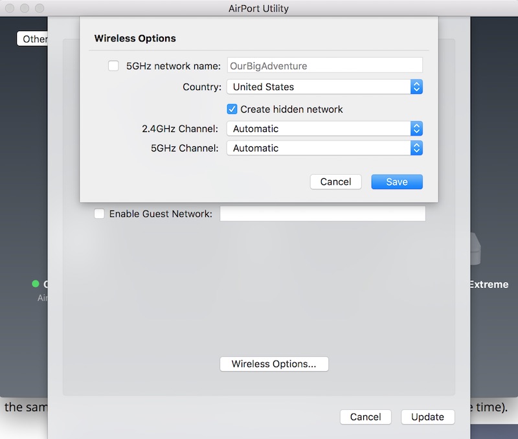Click the Other button in top-left
The height and width of the screenshot is (439, 518).
click(33, 39)
